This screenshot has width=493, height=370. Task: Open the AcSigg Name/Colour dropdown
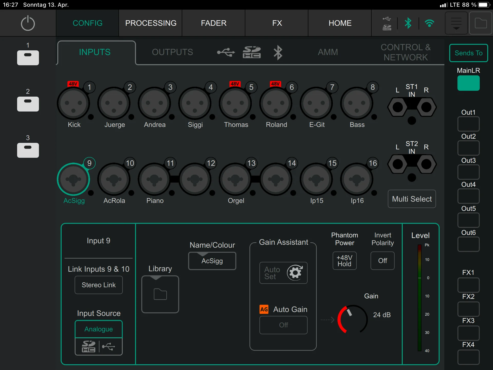(212, 261)
